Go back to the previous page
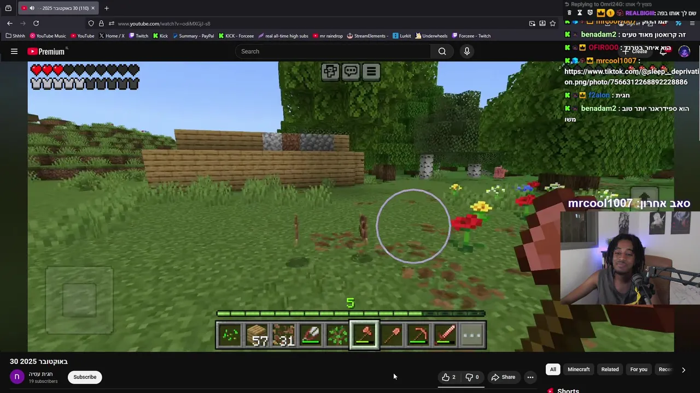 pos(10,23)
